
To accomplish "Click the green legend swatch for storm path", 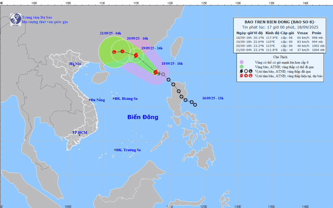I will (x=241, y=67).
